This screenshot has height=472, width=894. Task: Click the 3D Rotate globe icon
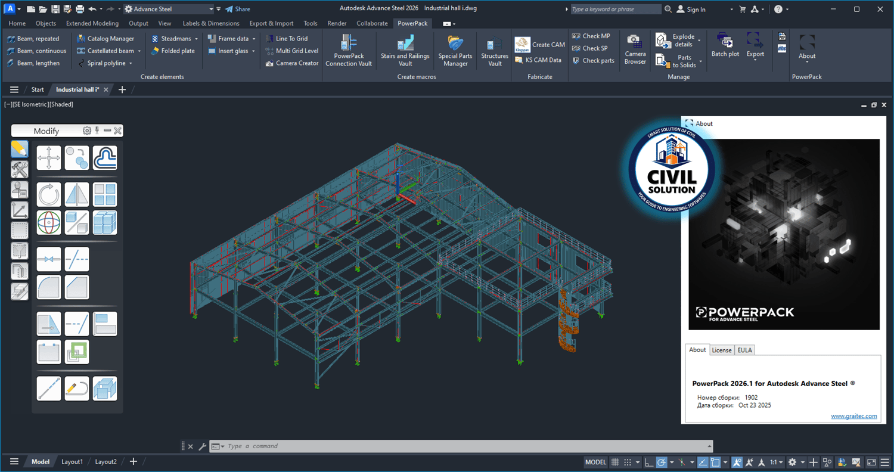click(49, 222)
